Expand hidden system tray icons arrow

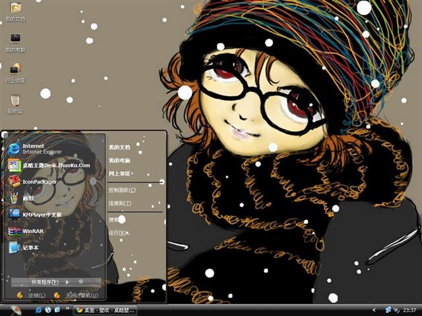[374, 310]
